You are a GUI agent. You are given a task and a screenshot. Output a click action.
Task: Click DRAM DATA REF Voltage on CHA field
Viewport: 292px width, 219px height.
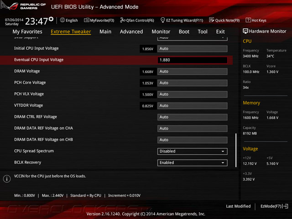click(x=193, y=129)
